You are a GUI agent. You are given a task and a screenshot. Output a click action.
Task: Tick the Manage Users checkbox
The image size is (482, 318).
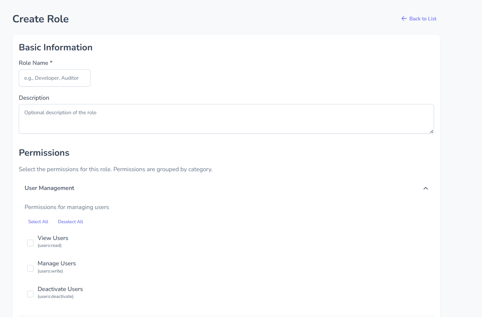[x=31, y=268]
